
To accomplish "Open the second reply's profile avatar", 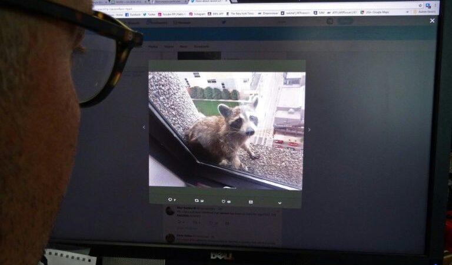I will click(x=170, y=238).
